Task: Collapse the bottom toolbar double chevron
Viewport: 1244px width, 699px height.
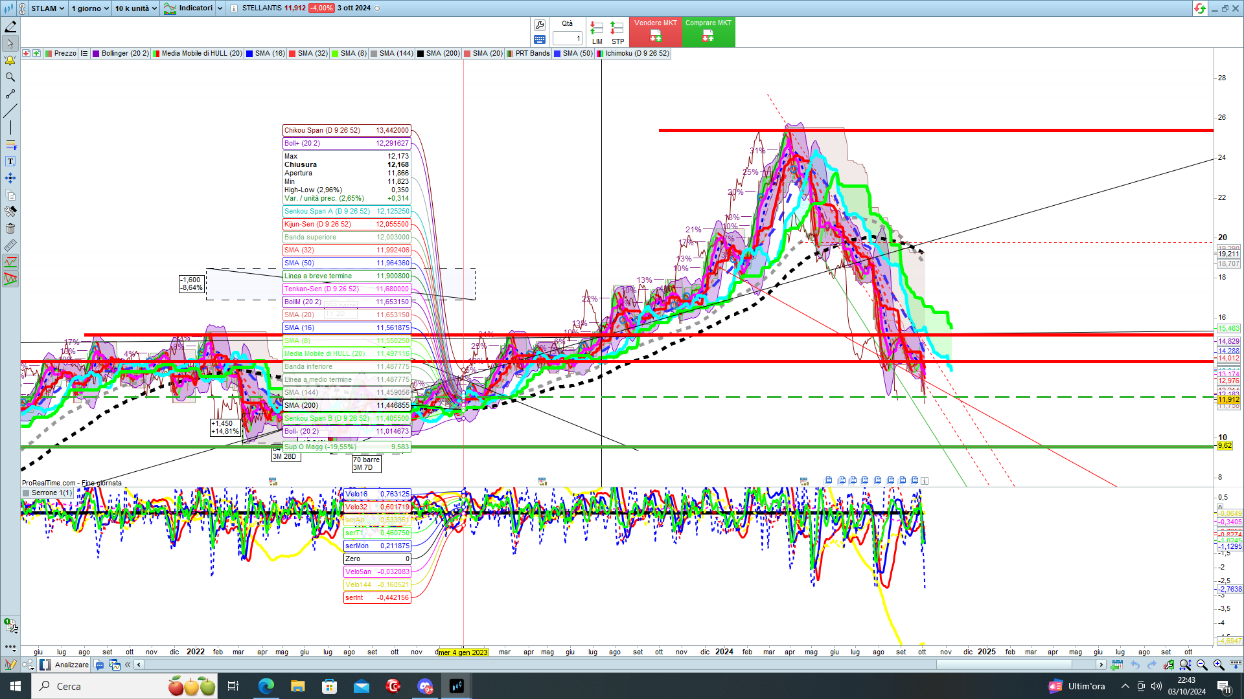Action: coord(128,665)
